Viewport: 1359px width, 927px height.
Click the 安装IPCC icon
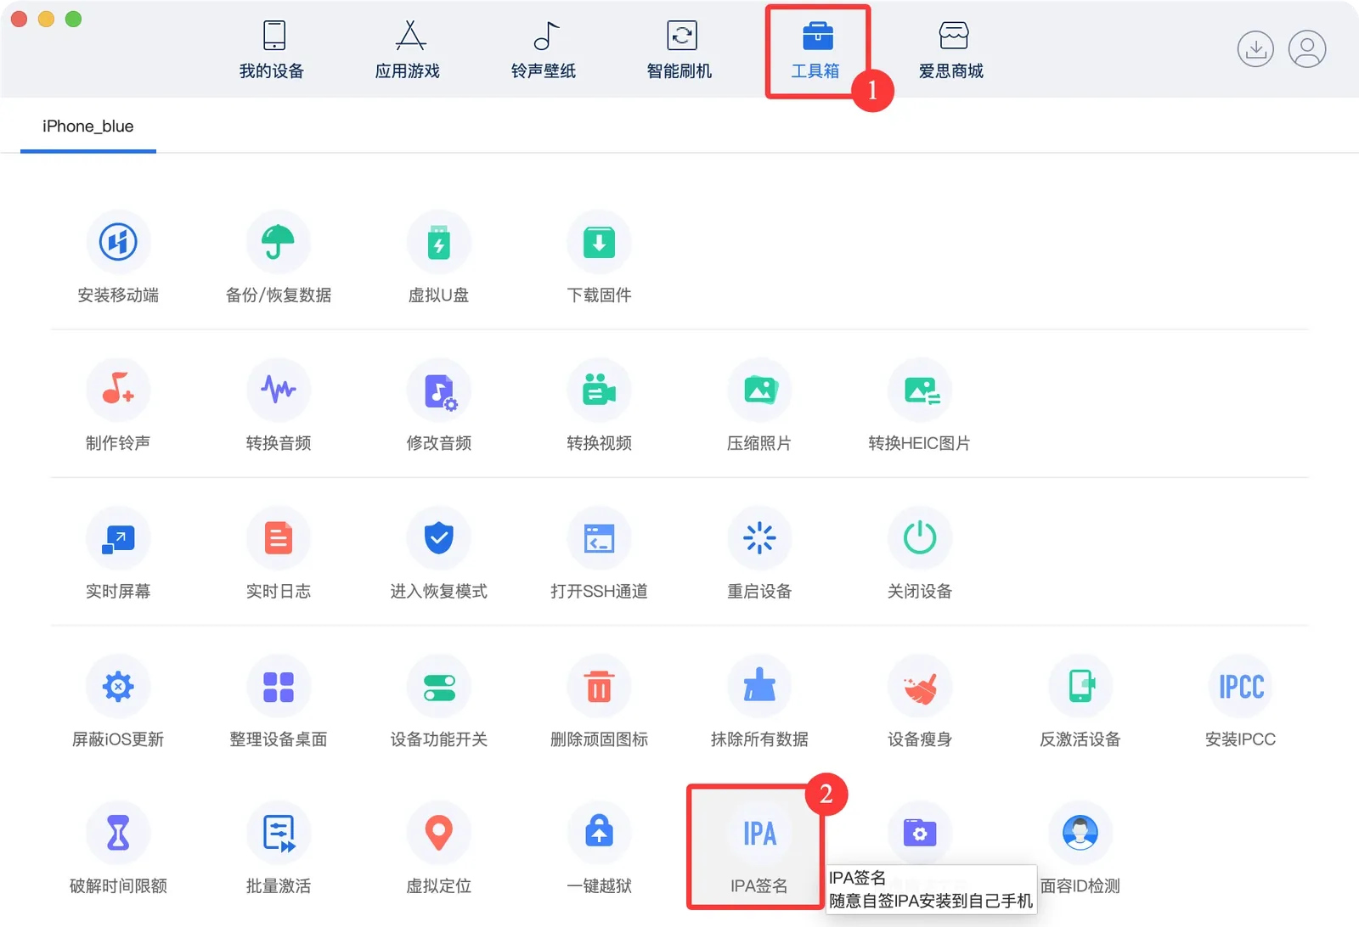(1241, 686)
